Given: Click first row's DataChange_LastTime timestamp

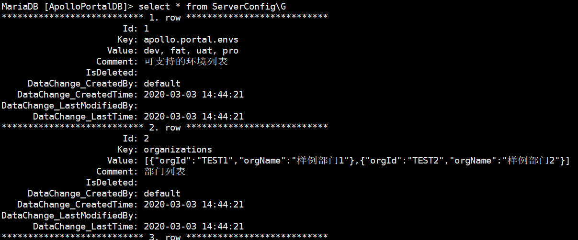Looking at the screenshot, I should (193, 116).
